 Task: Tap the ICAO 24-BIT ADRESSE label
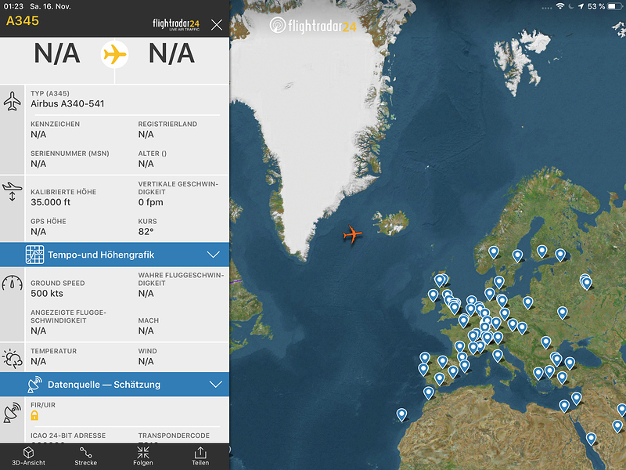pyautogui.click(x=68, y=436)
